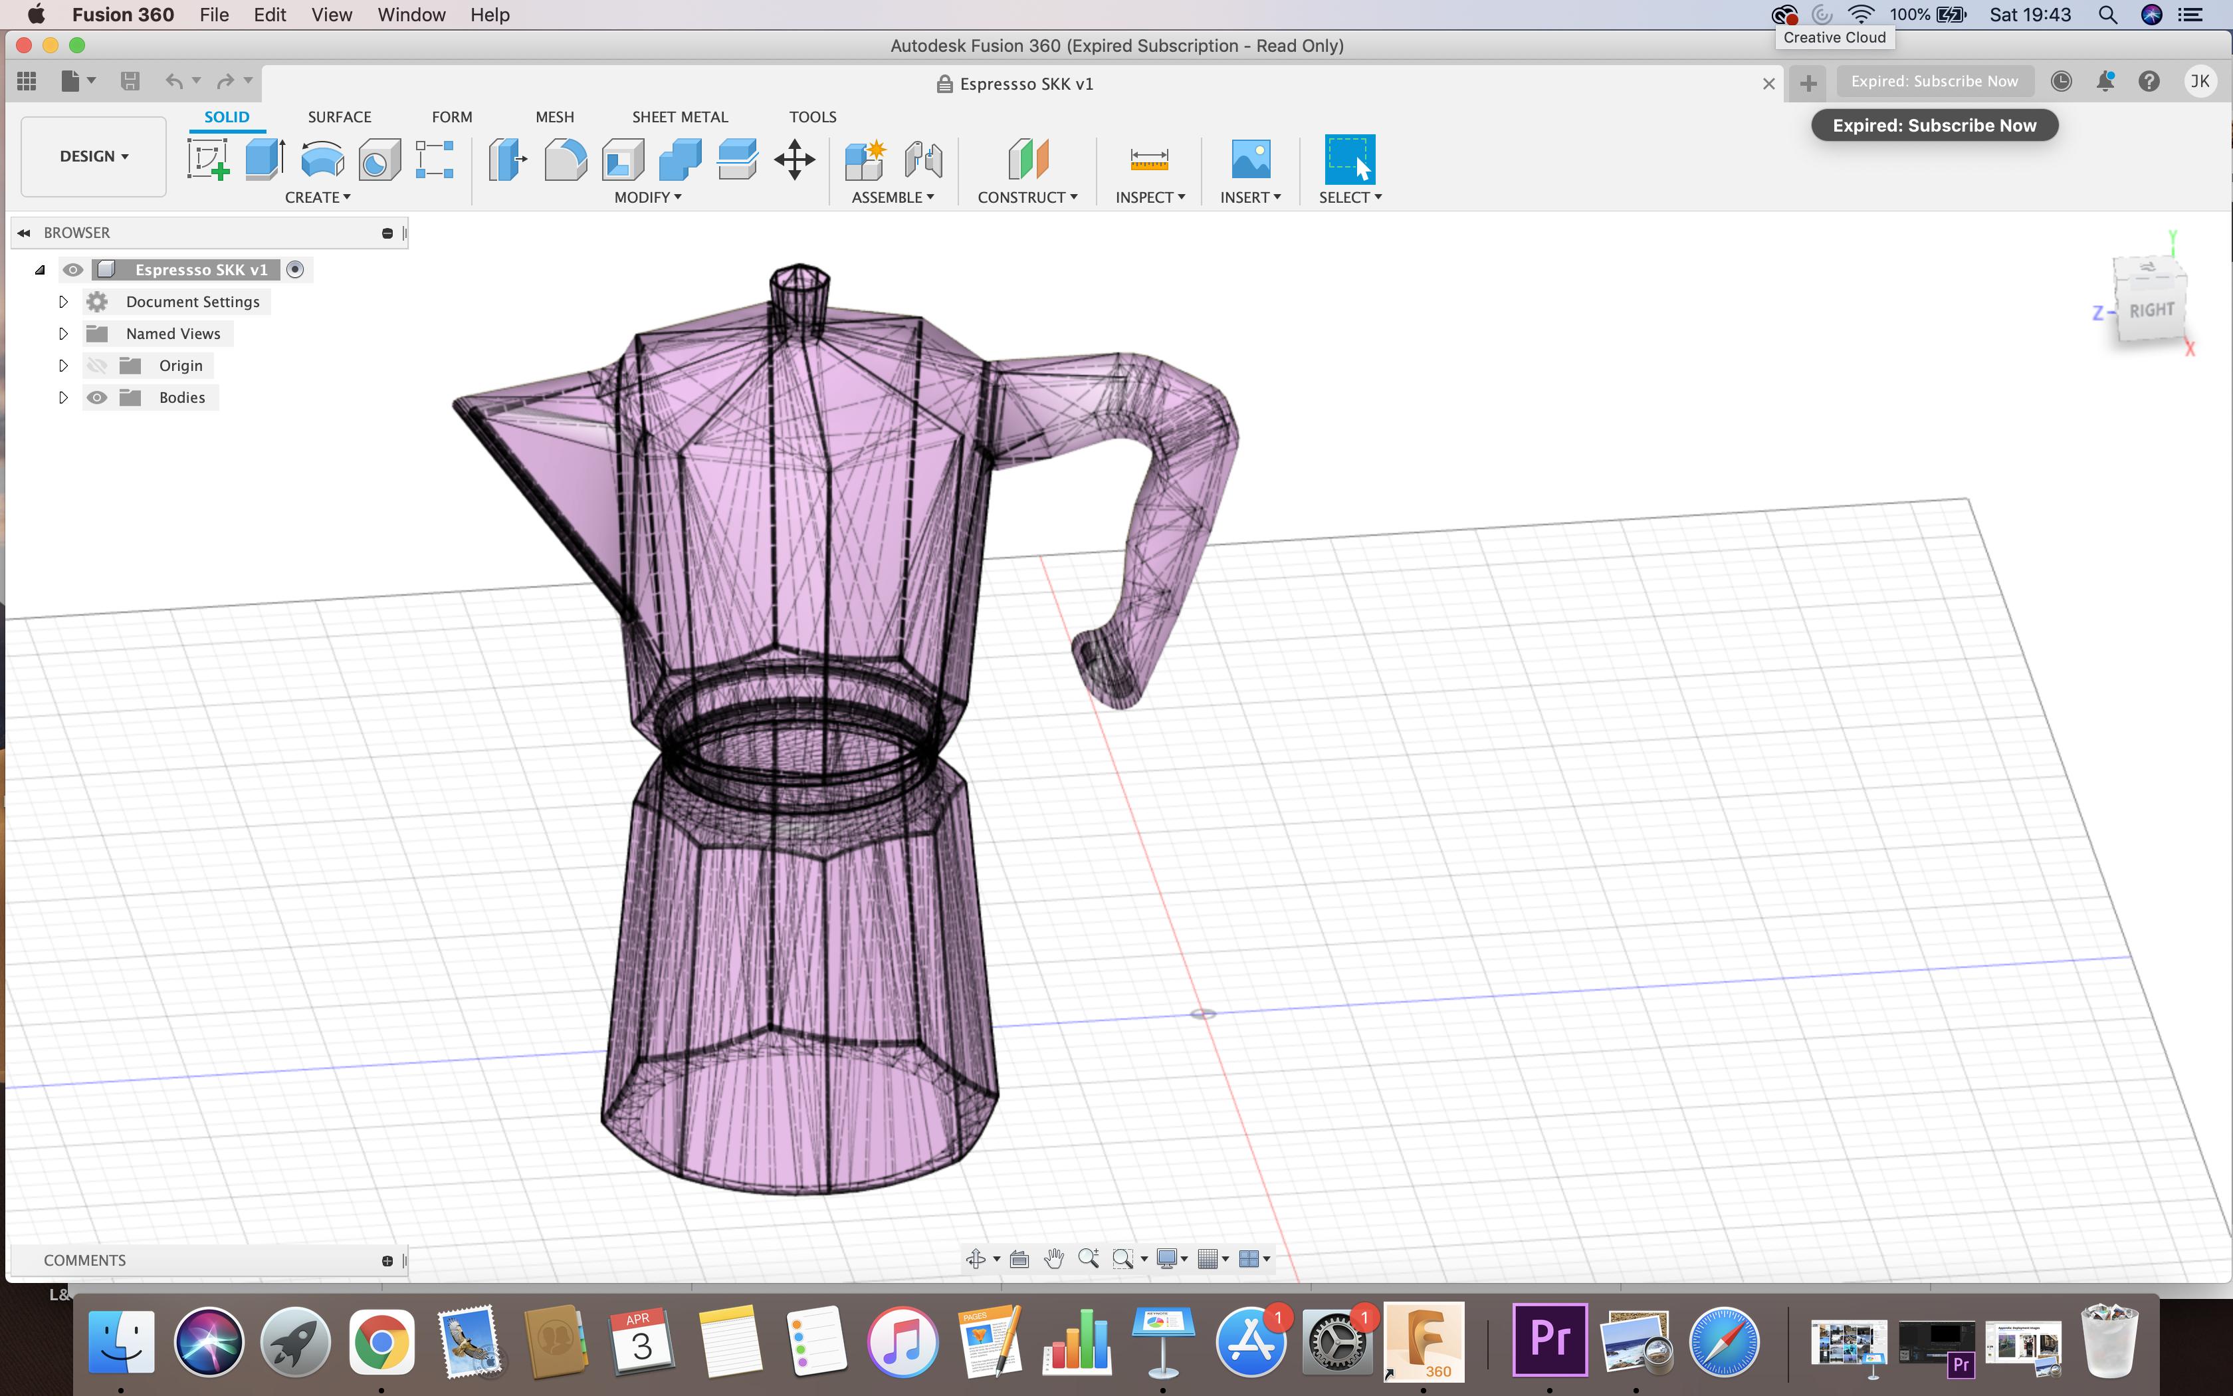Choose the Fillet tool

565,159
